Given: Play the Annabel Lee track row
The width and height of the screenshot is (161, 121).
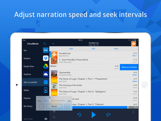Looking at the screenshot, I should (x=94, y=54).
